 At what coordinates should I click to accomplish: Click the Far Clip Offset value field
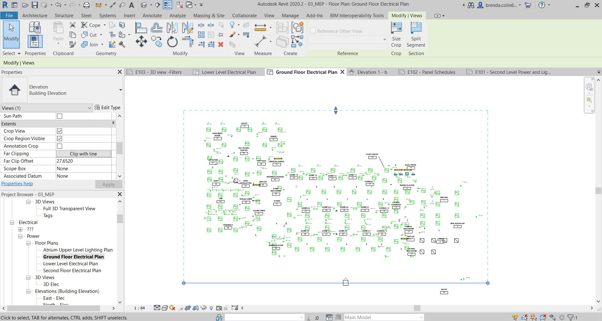point(83,161)
